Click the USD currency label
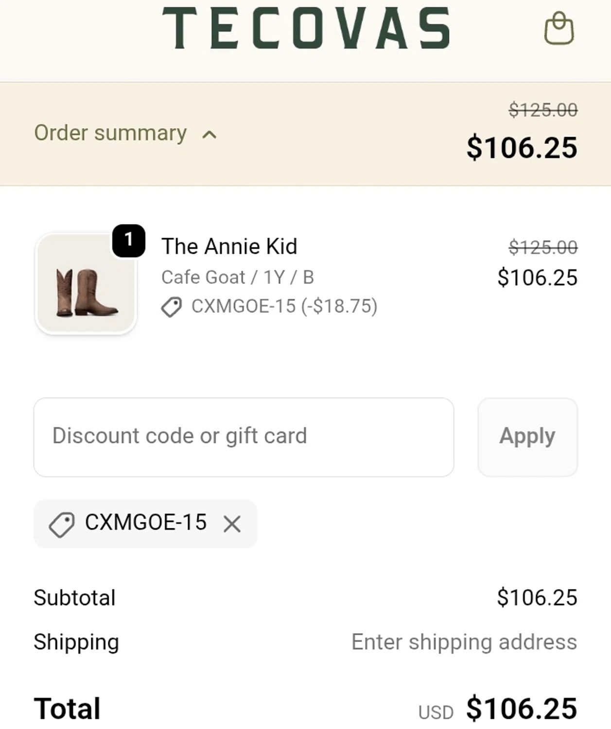The width and height of the screenshot is (611, 729). pyautogui.click(x=436, y=712)
